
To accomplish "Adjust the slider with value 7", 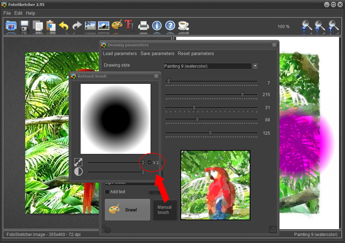I will [168, 81].
